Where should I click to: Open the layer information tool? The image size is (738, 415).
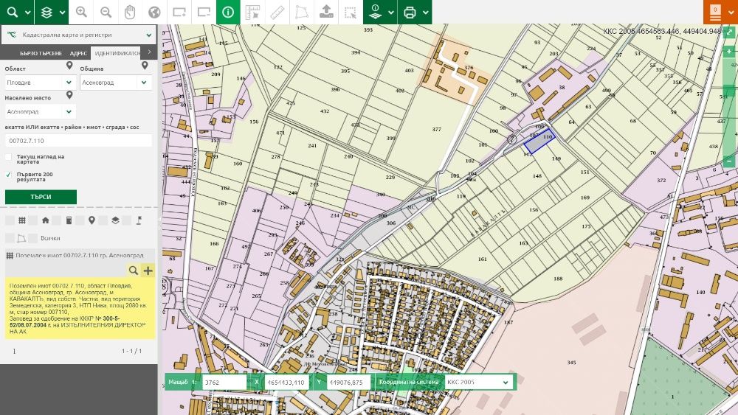(375, 13)
